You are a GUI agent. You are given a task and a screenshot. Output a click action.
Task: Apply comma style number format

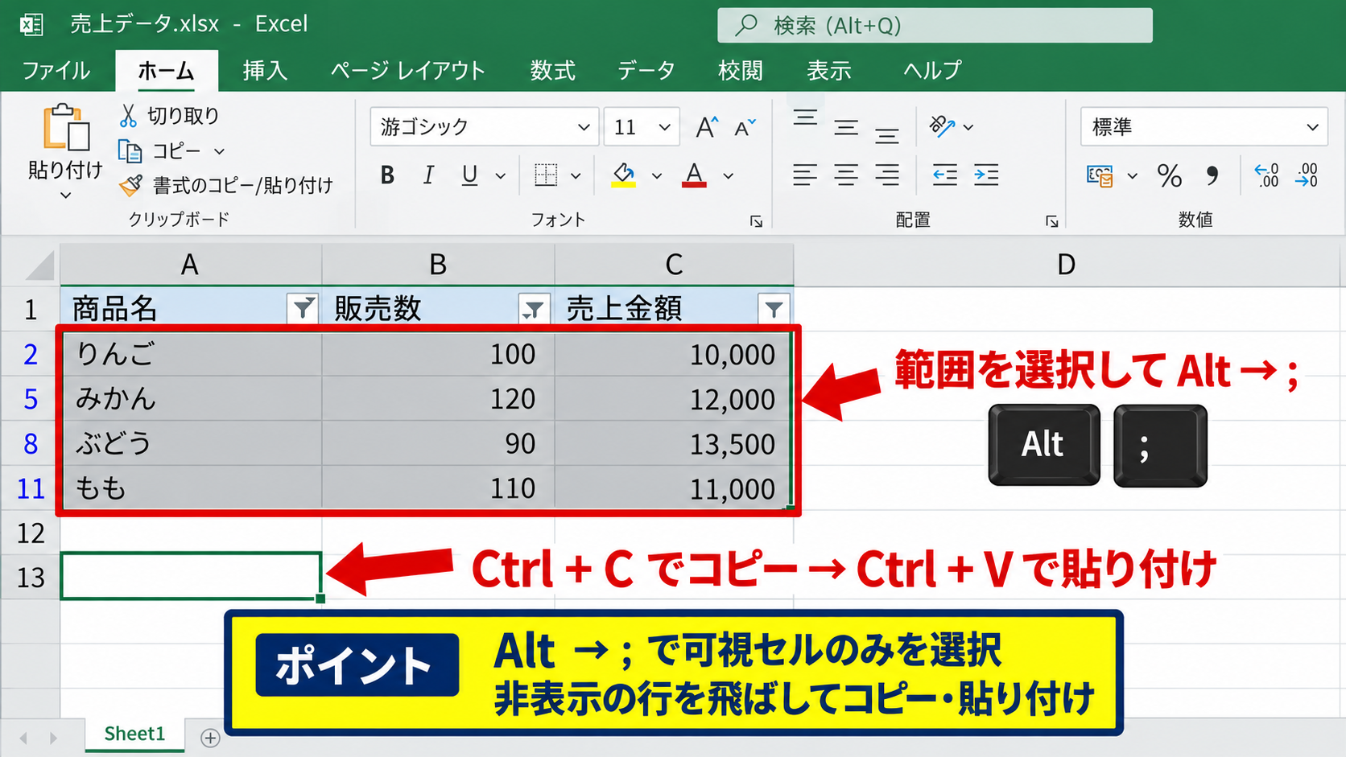point(1212,175)
